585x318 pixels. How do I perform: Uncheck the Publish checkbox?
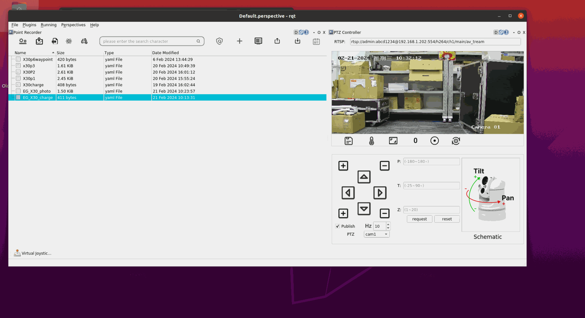tap(338, 226)
